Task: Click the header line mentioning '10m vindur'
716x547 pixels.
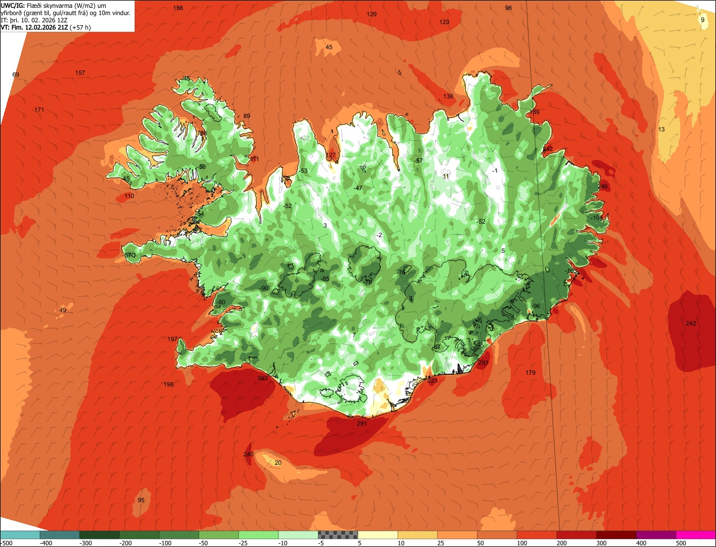Action: (66, 13)
